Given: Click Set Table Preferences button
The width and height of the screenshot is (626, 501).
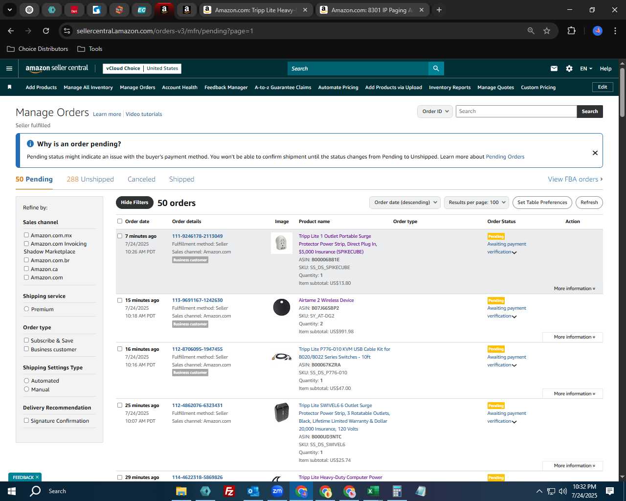Looking at the screenshot, I should click(542, 203).
